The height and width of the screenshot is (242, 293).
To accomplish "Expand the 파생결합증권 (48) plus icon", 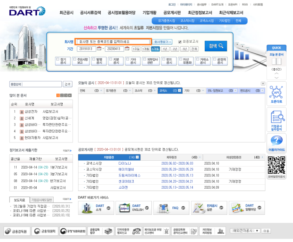I will (262, 157).
